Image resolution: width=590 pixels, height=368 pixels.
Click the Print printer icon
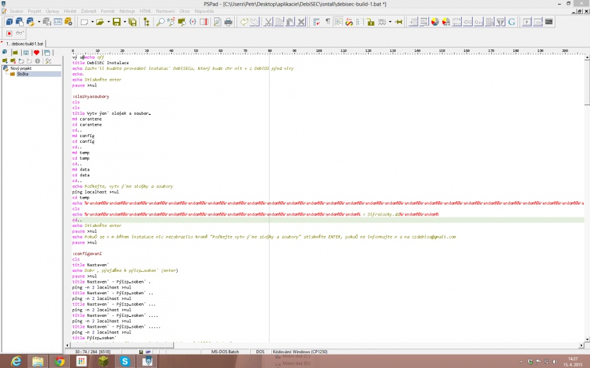[x=228, y=22]
